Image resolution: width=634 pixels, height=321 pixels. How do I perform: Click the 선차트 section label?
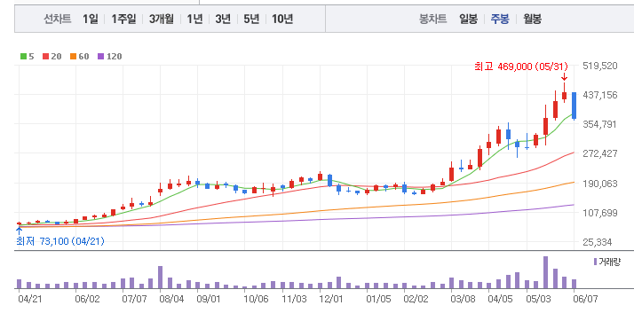coord(58,19)
